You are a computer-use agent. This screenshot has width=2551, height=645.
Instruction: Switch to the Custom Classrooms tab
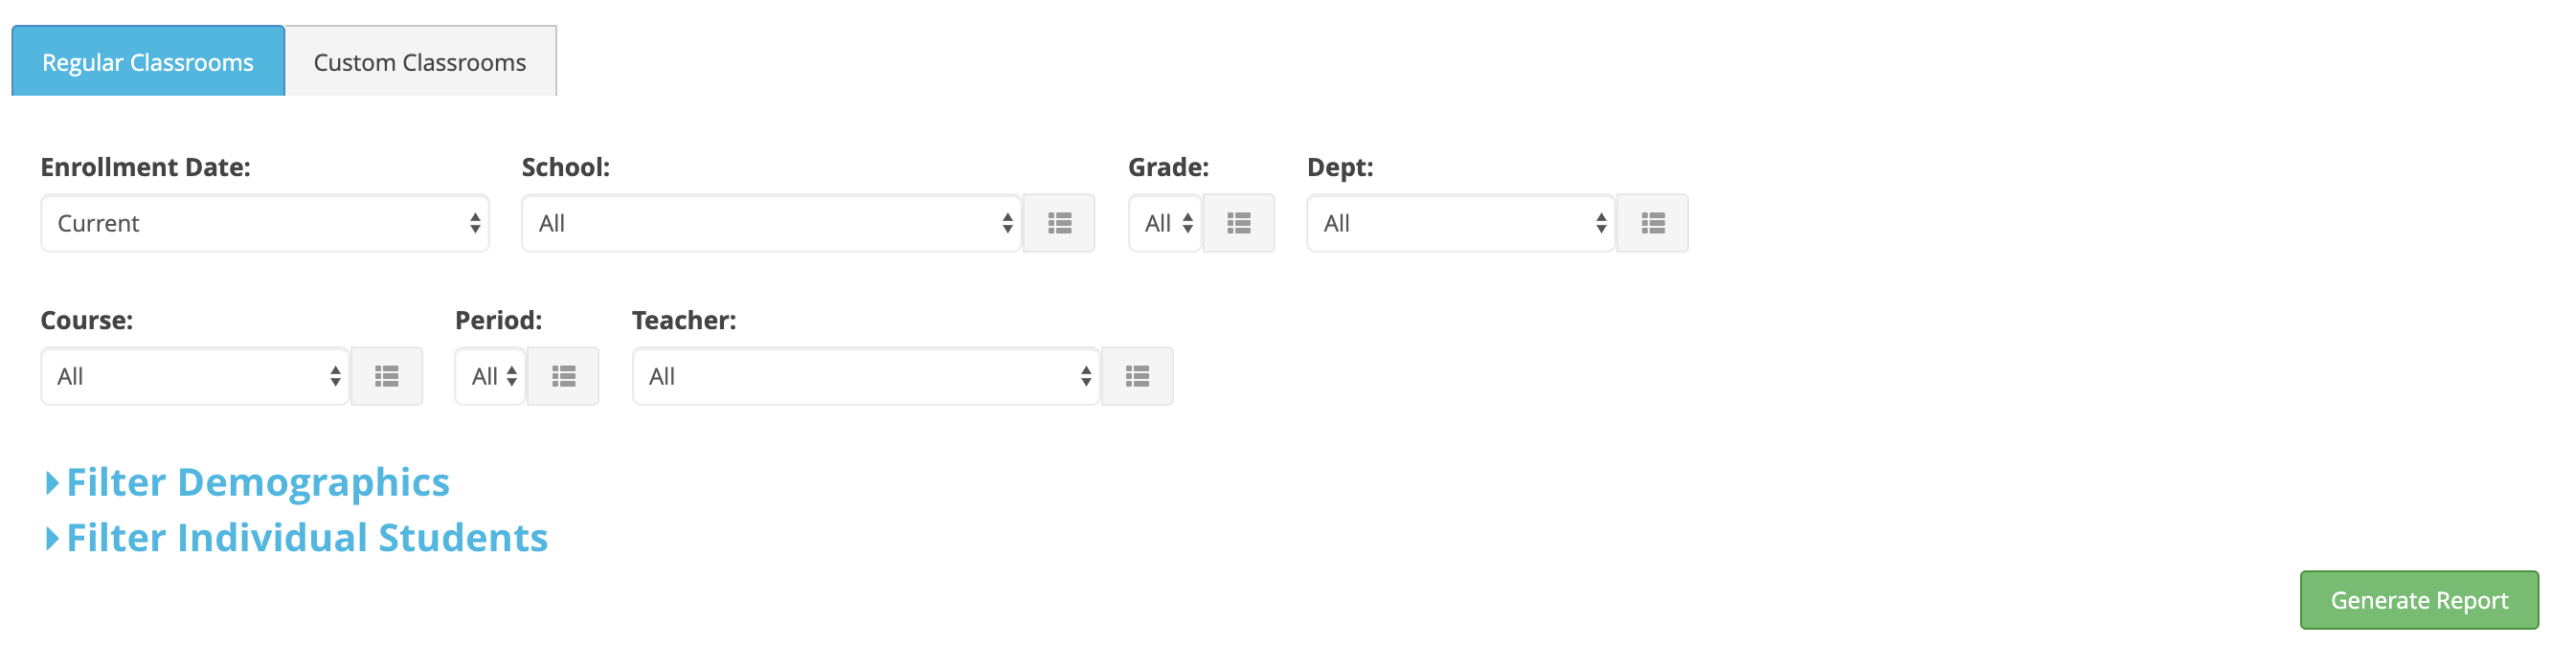coord(421,61)
